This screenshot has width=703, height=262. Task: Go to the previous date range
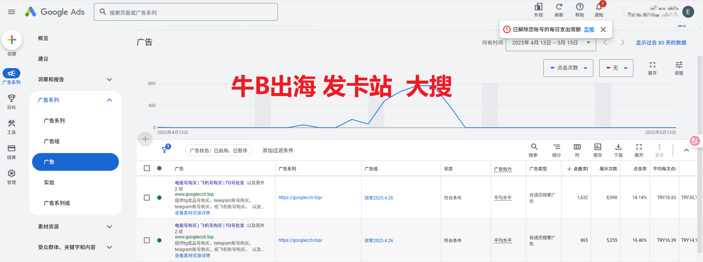pyautogui.click(x=605, y=43)
